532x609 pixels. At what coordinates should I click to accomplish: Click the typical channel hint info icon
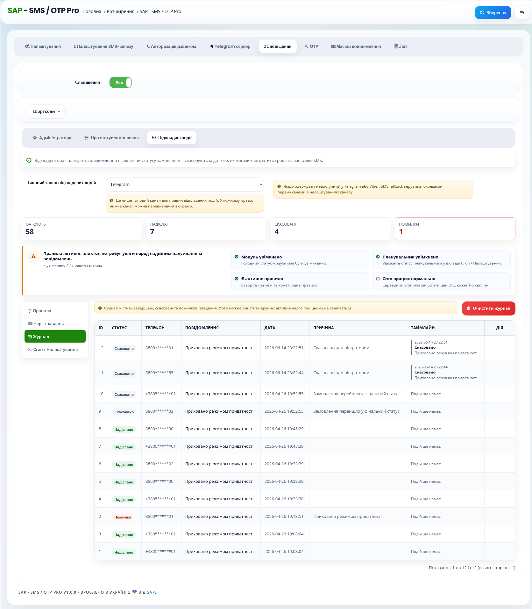tap(111, 200)
